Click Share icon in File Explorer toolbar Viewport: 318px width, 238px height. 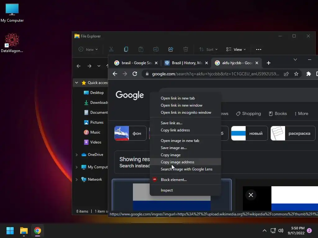[171, 49]
